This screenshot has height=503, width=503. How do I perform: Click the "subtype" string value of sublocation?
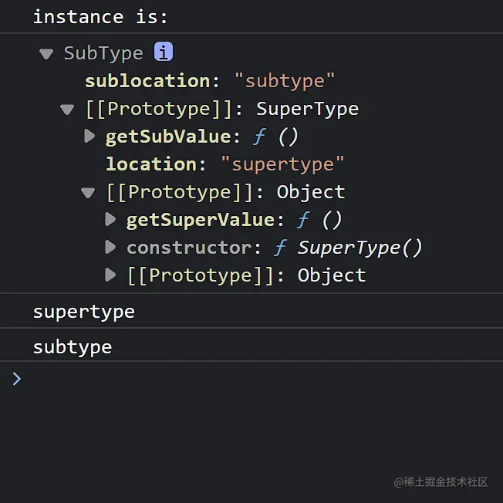click(x=284, y=81)
